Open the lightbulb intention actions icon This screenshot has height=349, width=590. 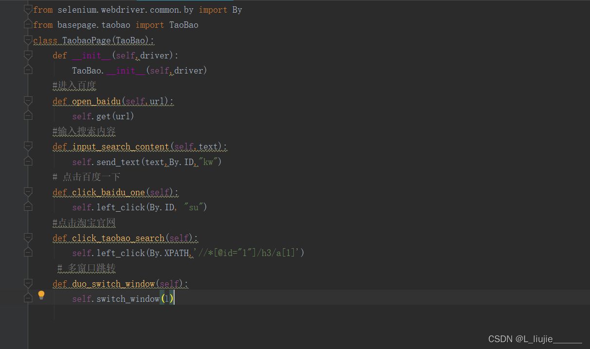(x=41, y=295)
